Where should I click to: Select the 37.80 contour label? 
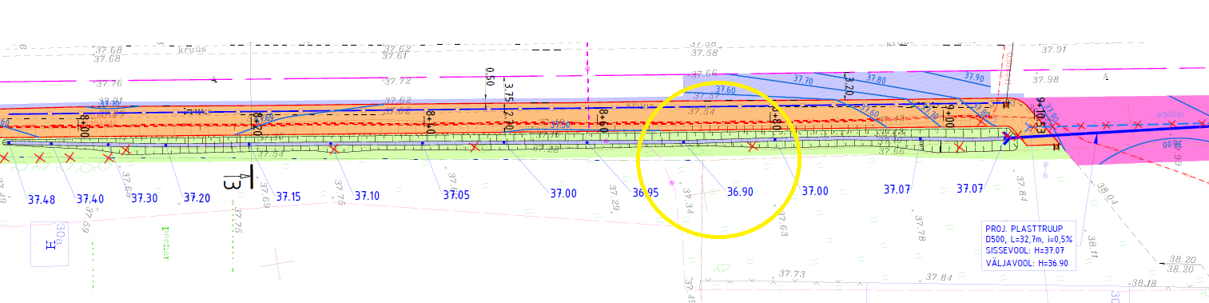click(x=876, y=80)
